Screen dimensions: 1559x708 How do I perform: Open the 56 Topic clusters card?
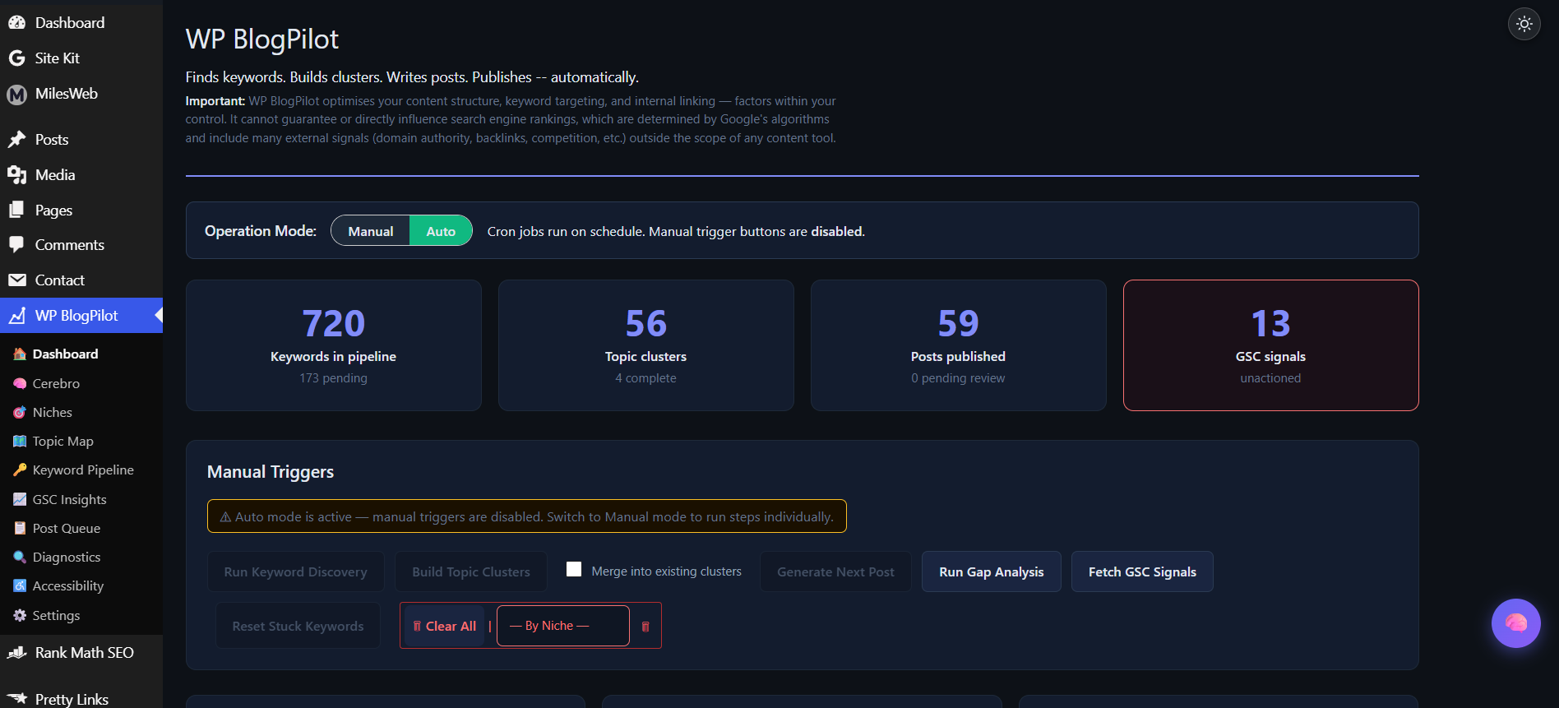(646, 345)
